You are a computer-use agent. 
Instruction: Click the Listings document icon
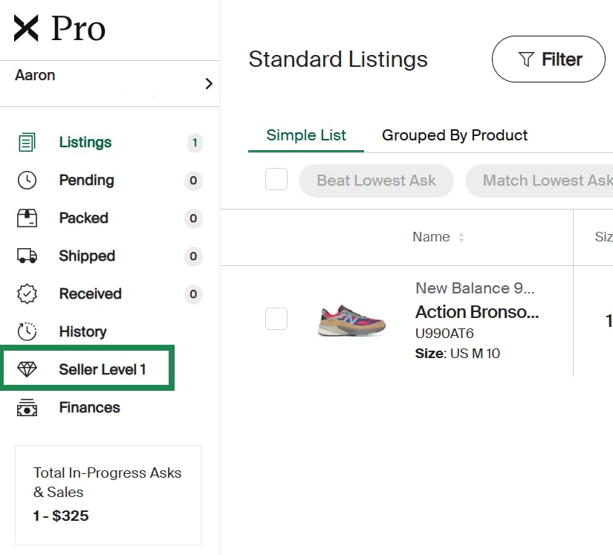(27, 142)
